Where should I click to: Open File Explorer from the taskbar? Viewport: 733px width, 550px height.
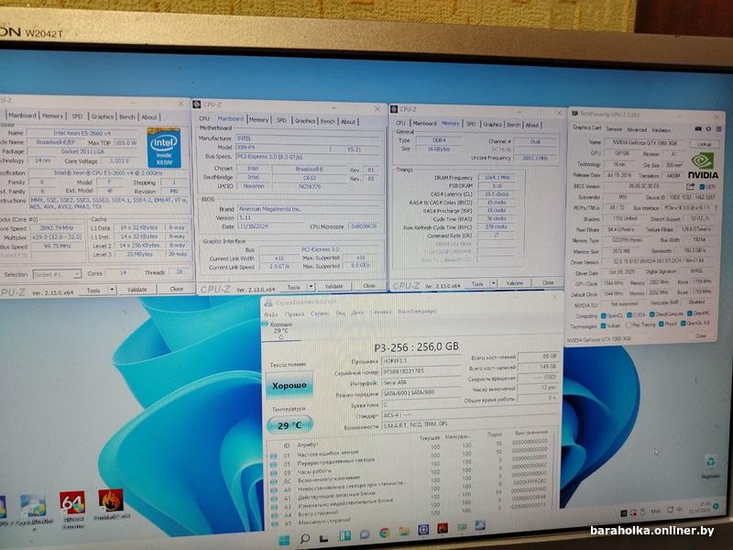pos(404,532)
